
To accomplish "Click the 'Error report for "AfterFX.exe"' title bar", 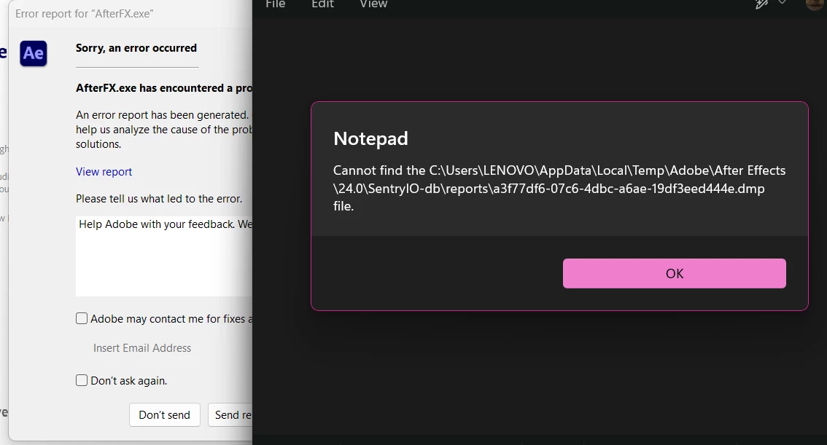I will click(x=85, y=14).
